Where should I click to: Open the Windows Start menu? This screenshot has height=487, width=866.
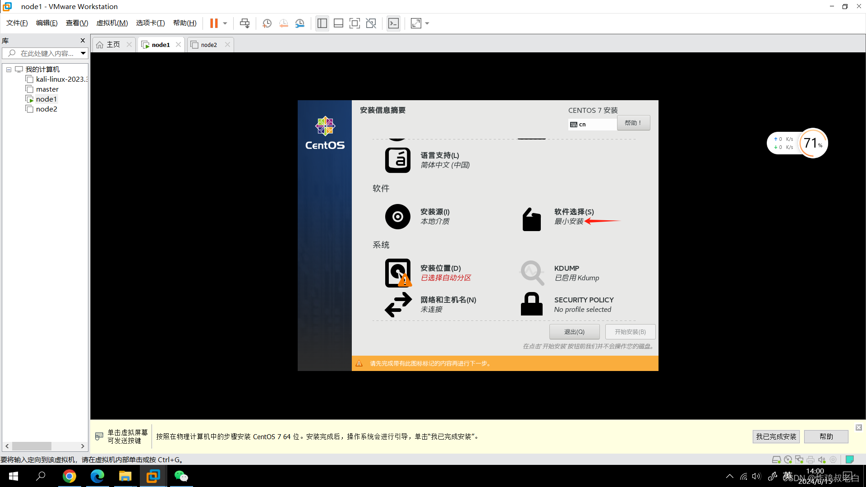click(14, 476)
